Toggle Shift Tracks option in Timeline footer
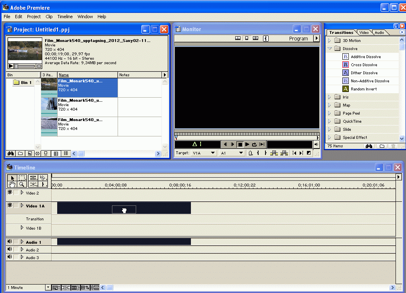Image resolution: width=406 pixels, height=293 pixels. point(85,287)
